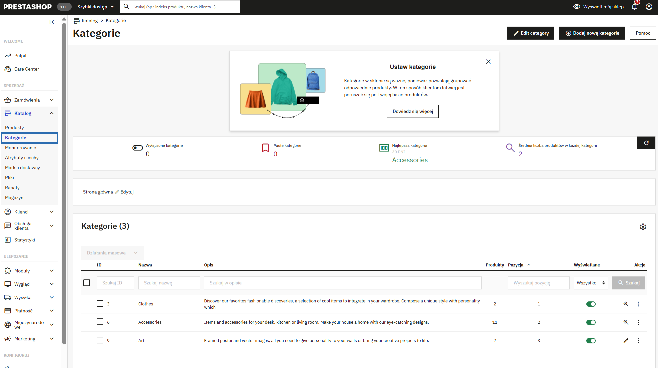Open the three-dot actions menu for Accessories
The image size is (658, 368).
(x=638, y=322)
